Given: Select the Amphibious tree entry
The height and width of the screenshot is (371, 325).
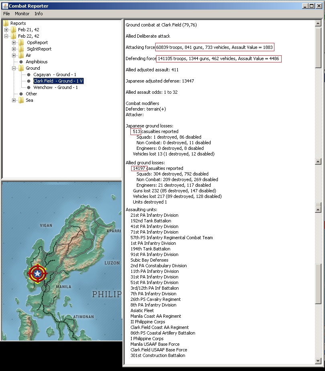Looking at the screenshot, I should 37,62.
